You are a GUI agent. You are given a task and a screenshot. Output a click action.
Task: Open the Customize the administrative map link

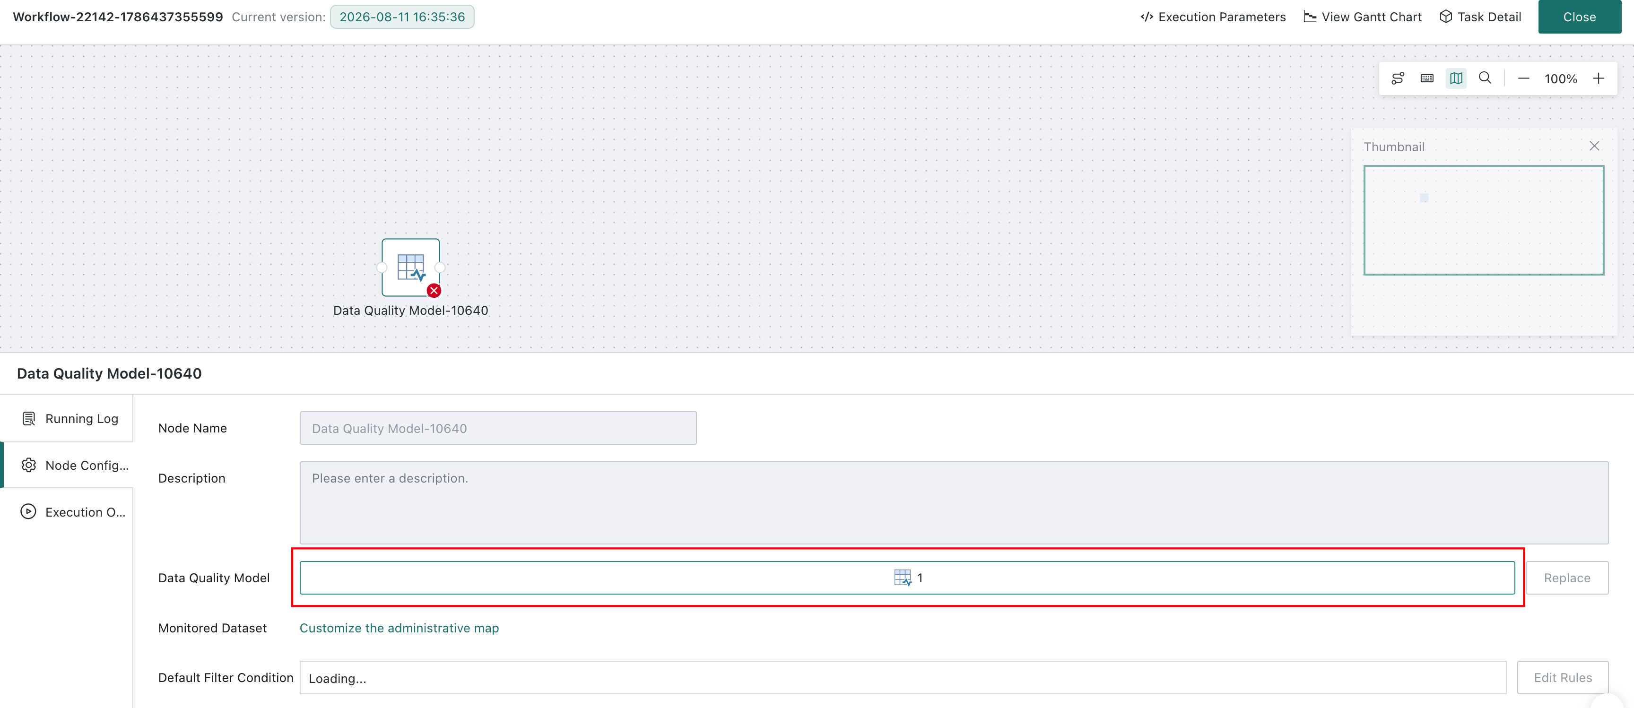(399, 628)
